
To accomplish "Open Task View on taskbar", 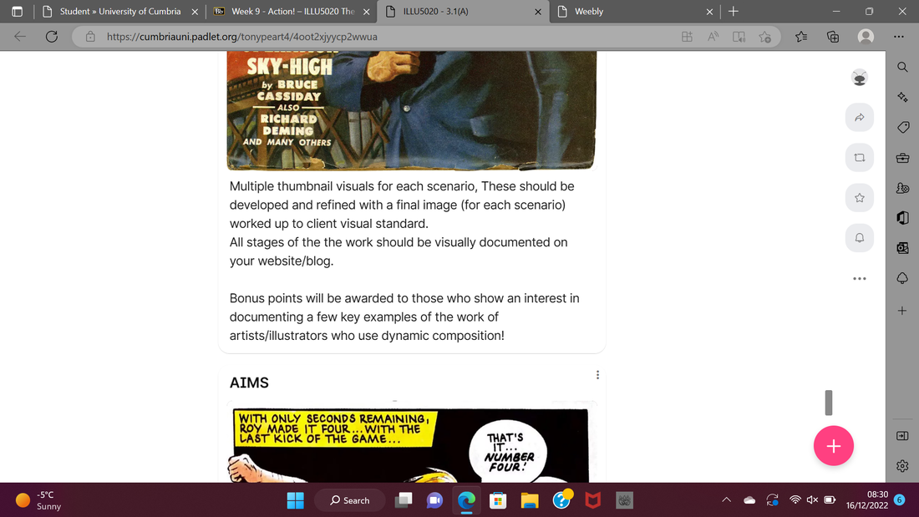I will click(404, 500).
